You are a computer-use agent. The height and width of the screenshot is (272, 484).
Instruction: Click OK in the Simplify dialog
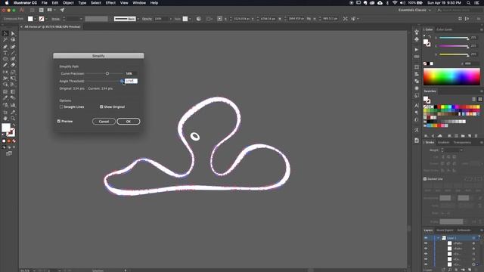[x=129, y=121]
